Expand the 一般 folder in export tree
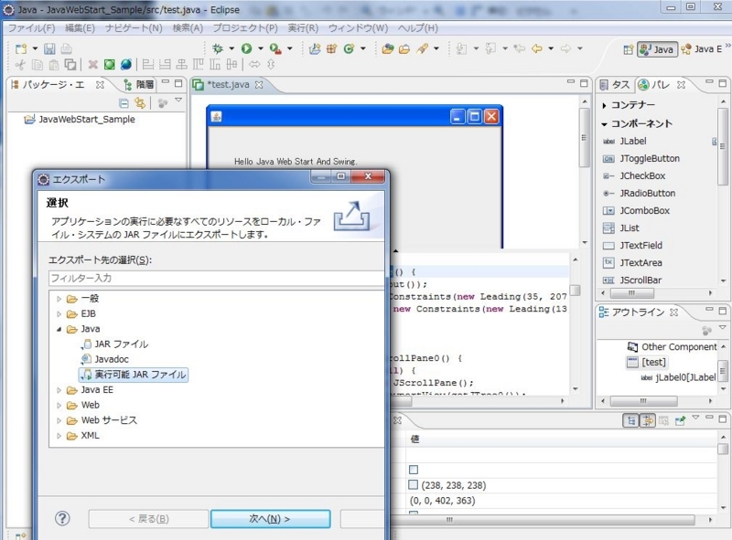732x540 pixels. click(x=59, y=299)
